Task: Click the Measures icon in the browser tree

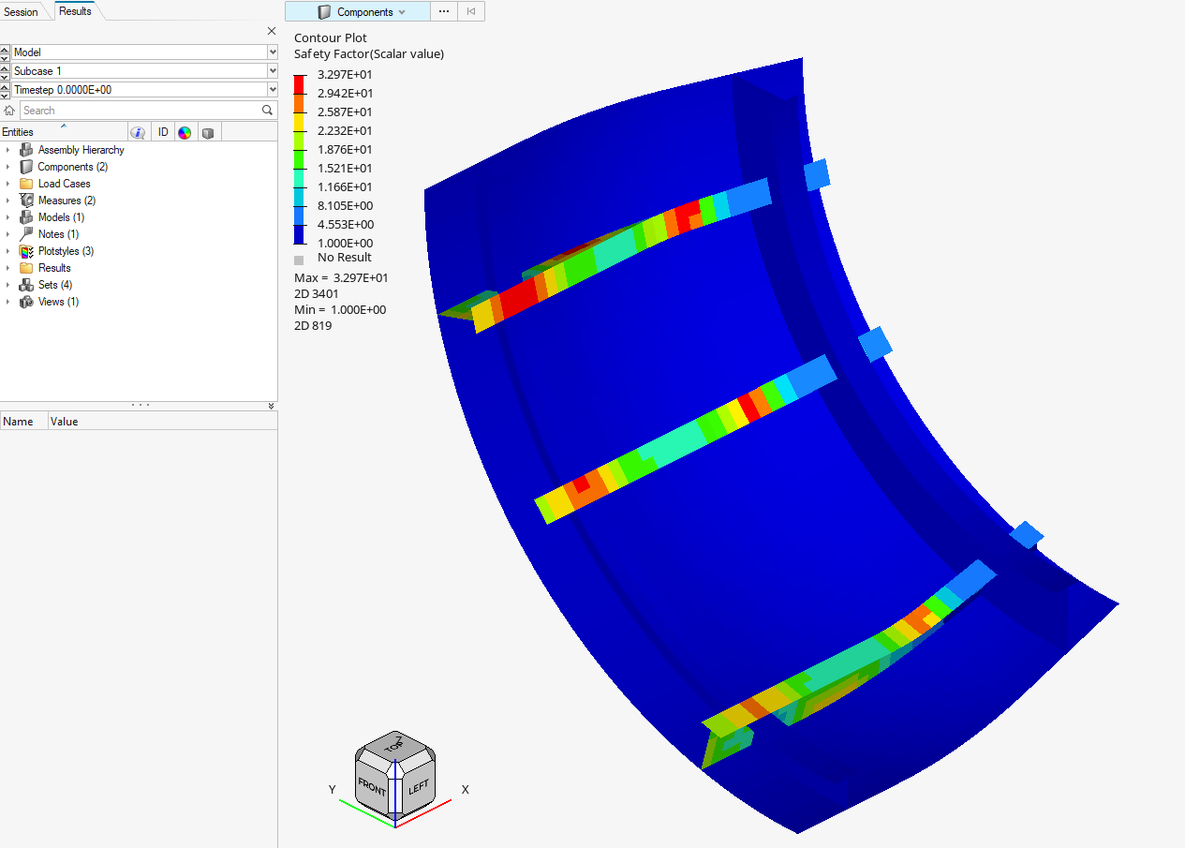Action: click(x=26, y=200)
